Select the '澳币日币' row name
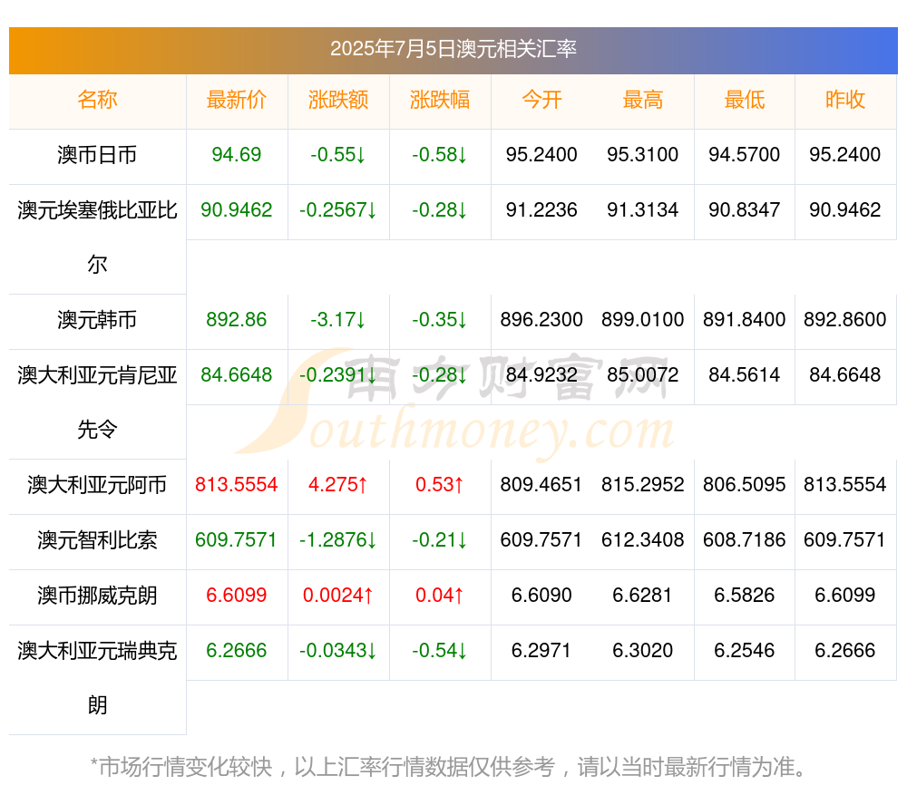 click(x=97, y=155)
